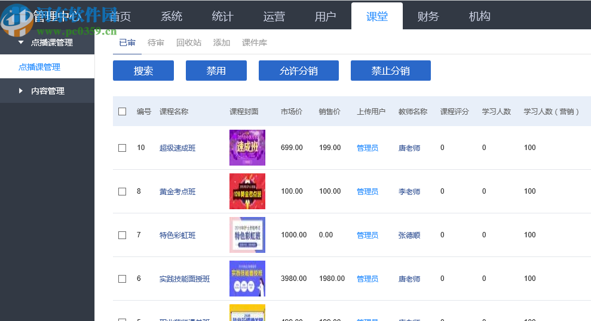The height and width of the screenshot is (321, 591).
Task: Click the 教师名称 column header
Action: point(413,112)
